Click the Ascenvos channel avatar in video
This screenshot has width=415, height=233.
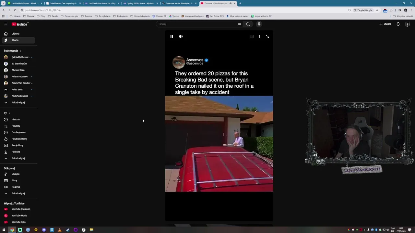pos(179,62)
